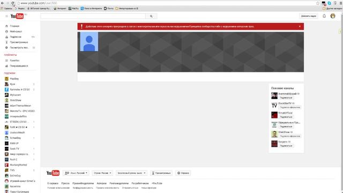Click subscribed button under SlivkiShow similar channel

point(290,136)
